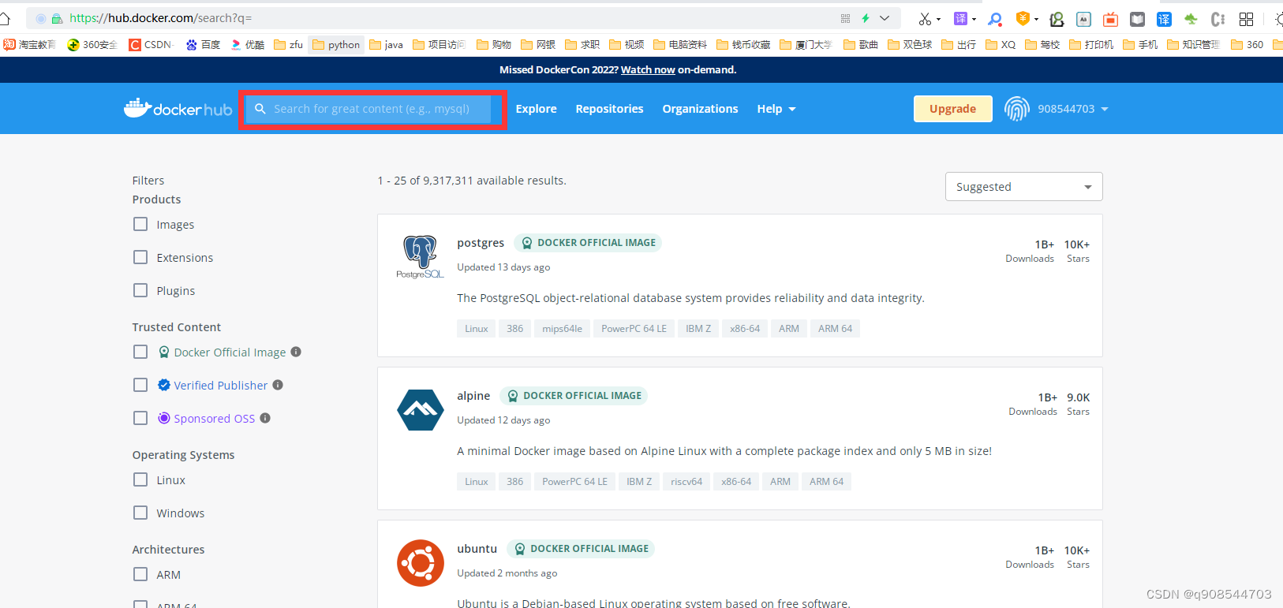Toggle the Verified Publisher checkbox
1283x608 pixels.
click(140, 385)
